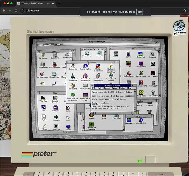Launch Prince of Persia game
Viewport: 189px width, 176px height.
click(x=153, y=74)
